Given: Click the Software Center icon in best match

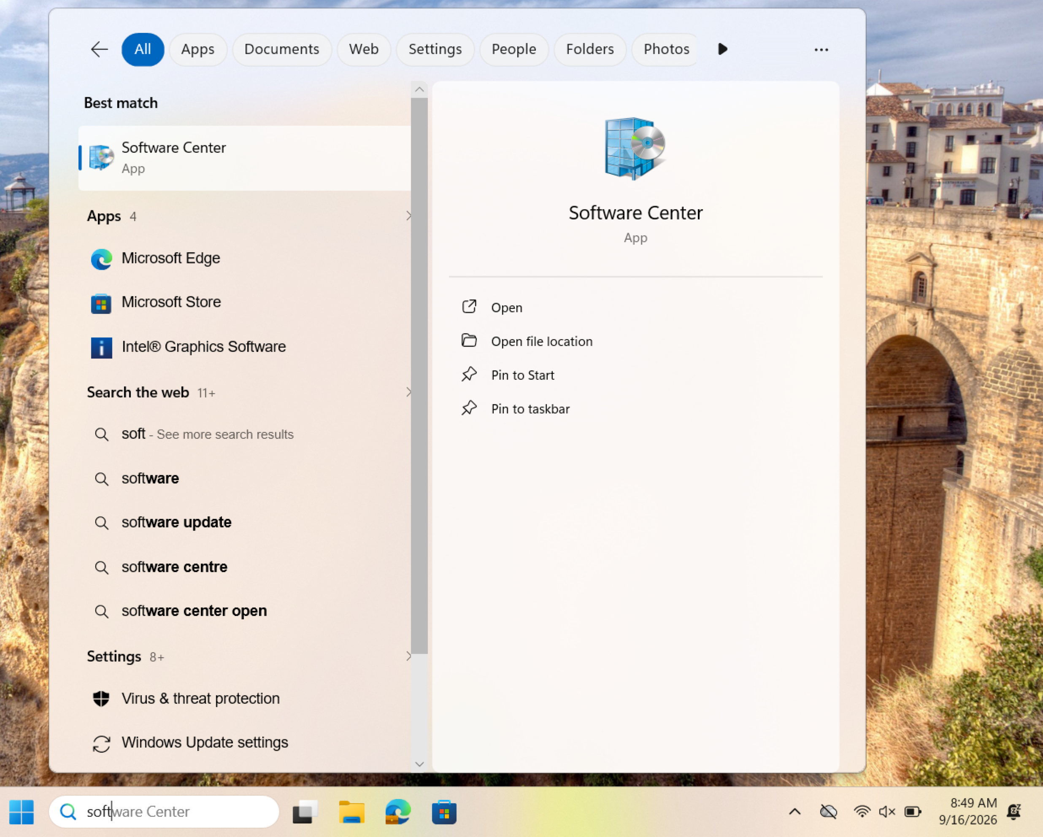Looking at the screenshot, I should 102,157.
